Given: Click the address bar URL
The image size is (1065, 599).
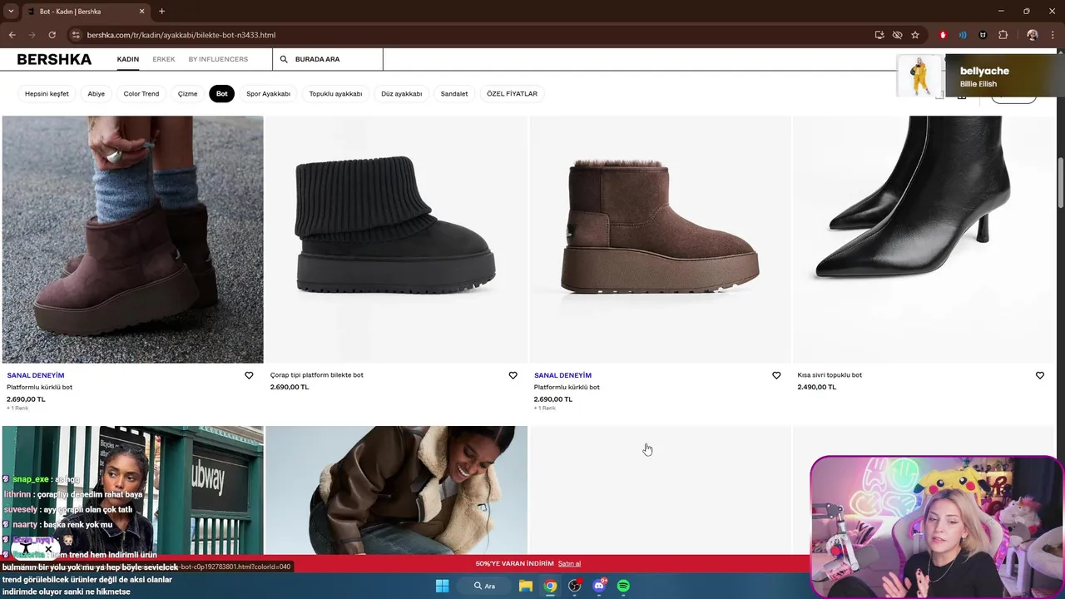Looking at the screenshot, I should tap(181, 35).
